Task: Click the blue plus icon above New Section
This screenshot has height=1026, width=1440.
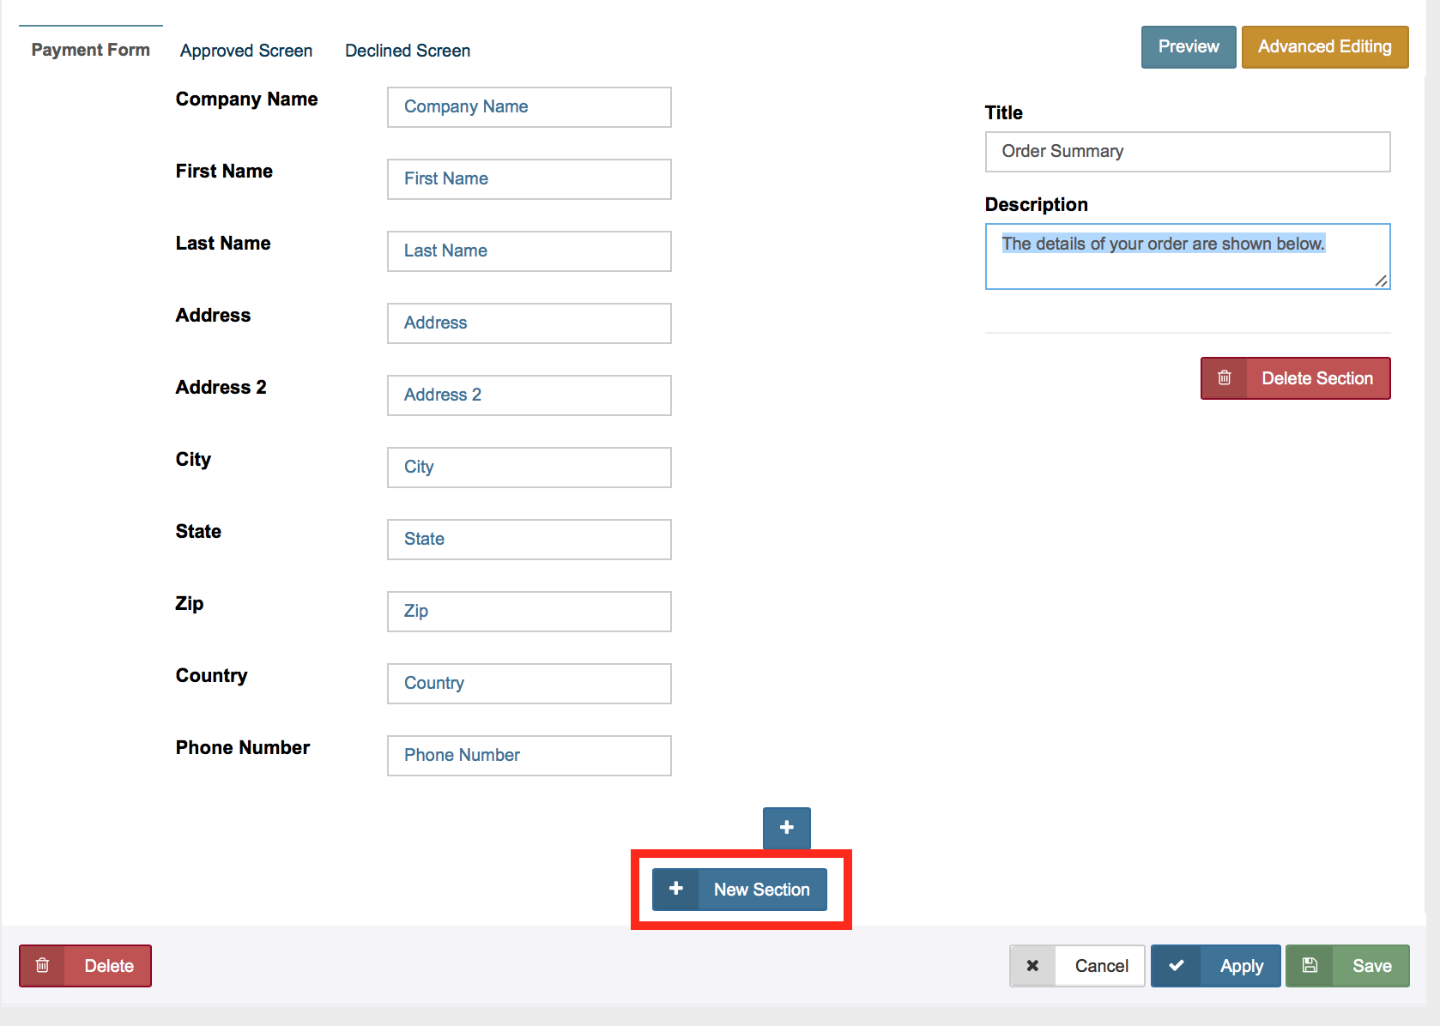Action: coord(786,828)
